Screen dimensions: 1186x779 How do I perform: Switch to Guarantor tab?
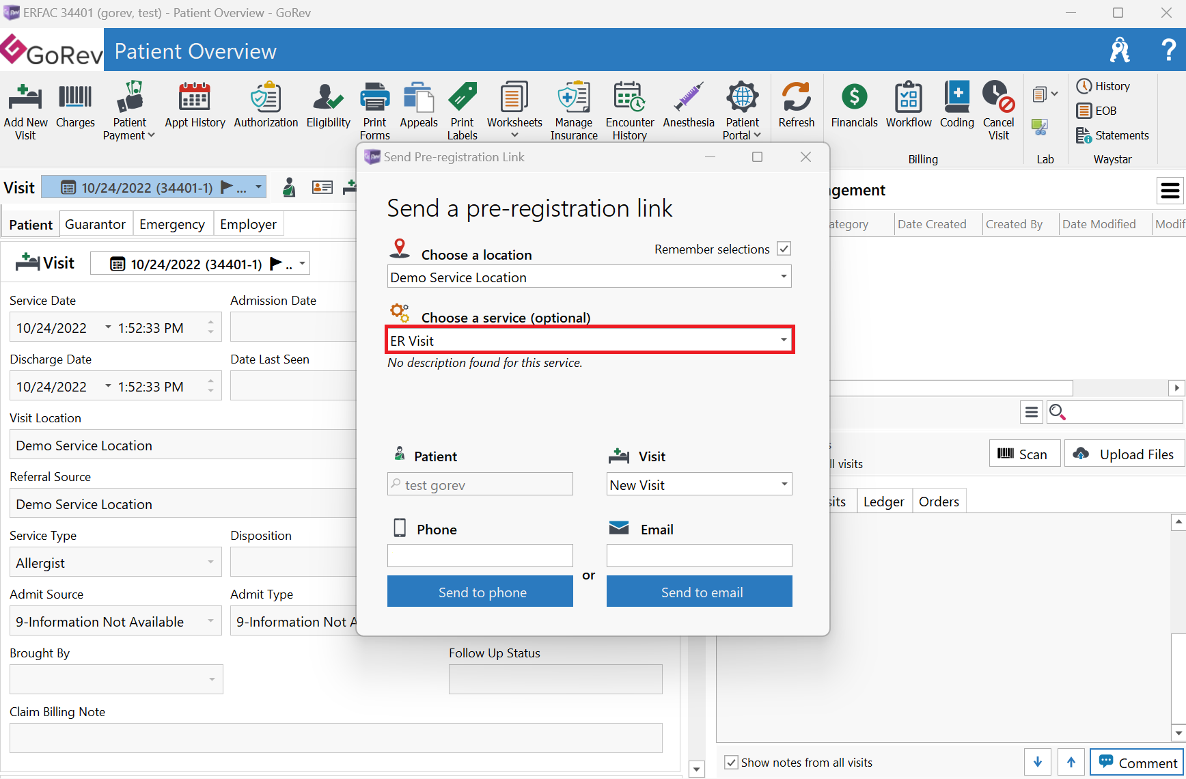tap(95, 224)
